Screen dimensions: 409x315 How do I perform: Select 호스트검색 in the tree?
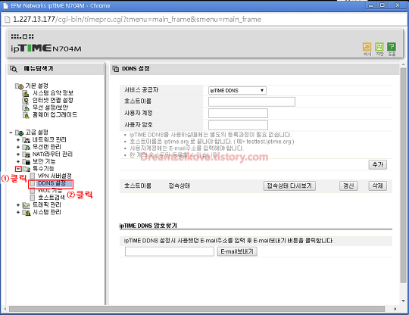coord(52,198)
